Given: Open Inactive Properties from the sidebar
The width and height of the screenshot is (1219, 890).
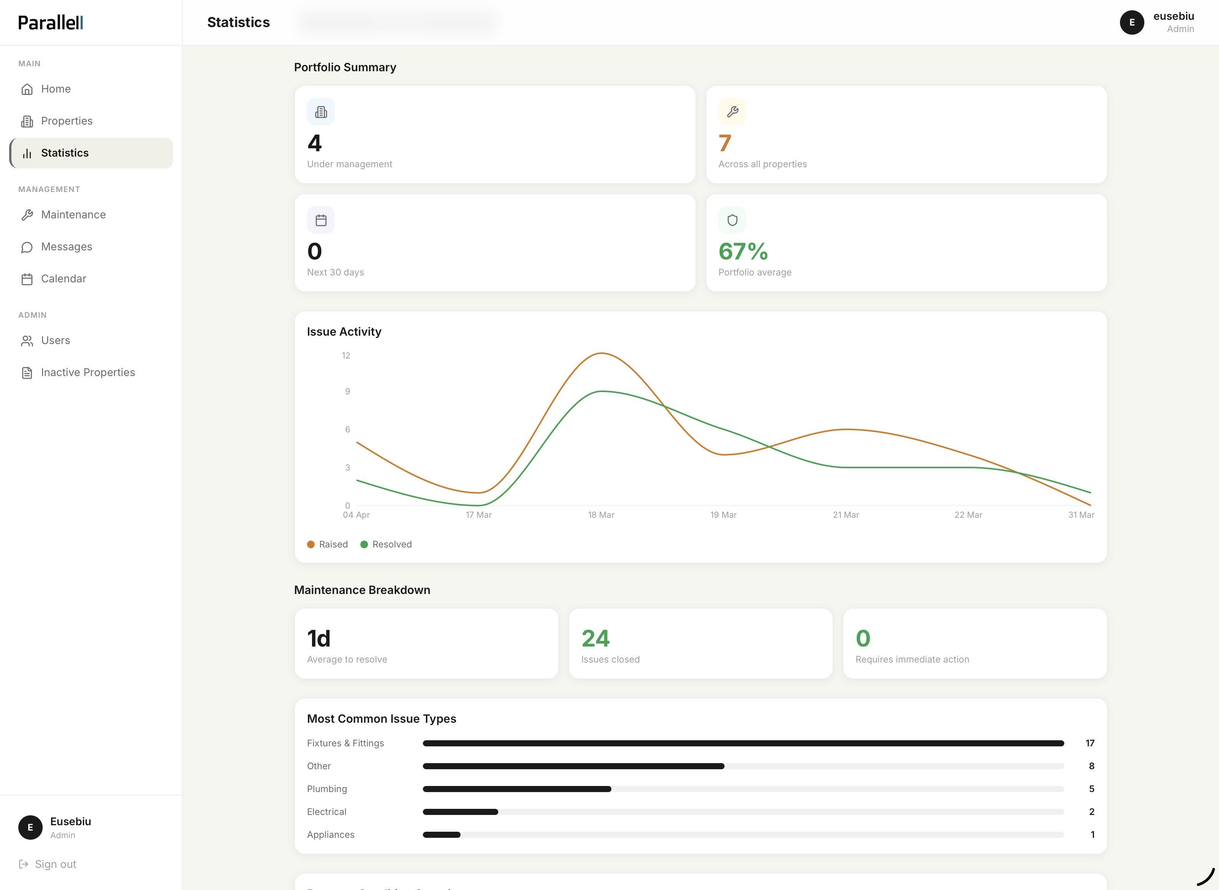Looking at the screenshot, I should point(88,372).
